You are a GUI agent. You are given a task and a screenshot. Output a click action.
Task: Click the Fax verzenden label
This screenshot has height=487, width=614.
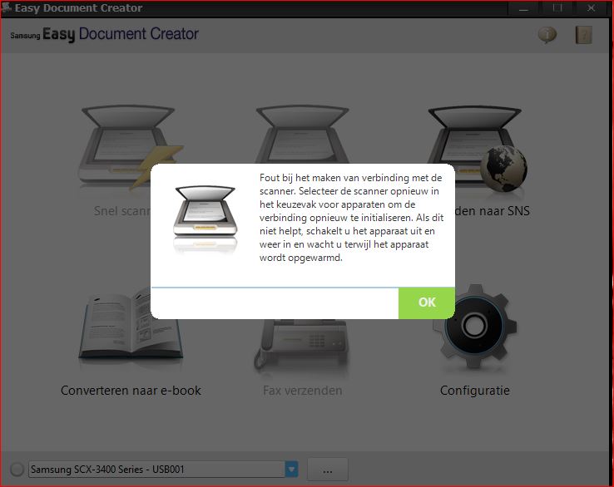[x=302, y=391]
